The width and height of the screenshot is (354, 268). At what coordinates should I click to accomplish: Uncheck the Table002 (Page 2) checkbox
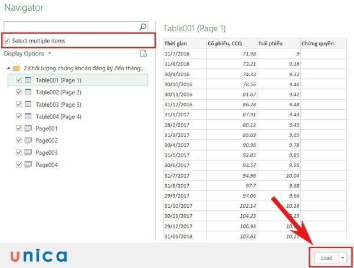19,92
